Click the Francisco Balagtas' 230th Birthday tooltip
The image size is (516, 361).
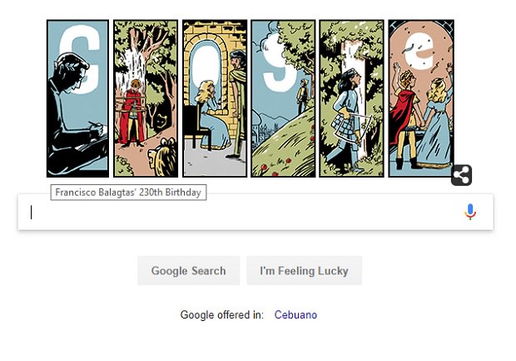(128, 193)
